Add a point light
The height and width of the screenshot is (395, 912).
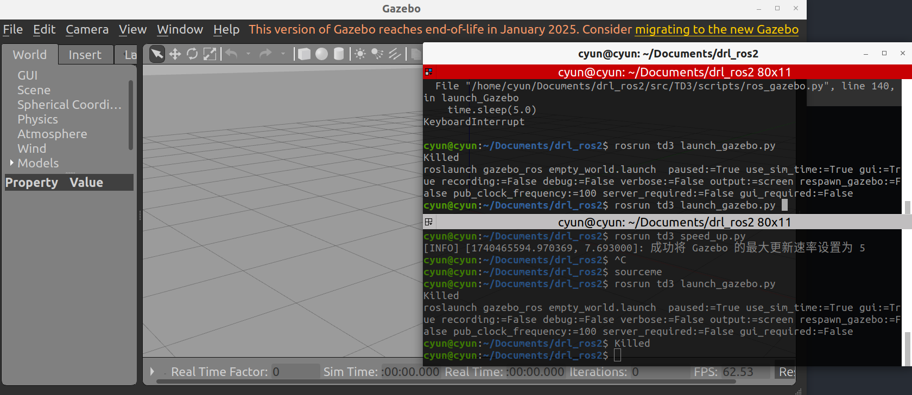[360, 54]
